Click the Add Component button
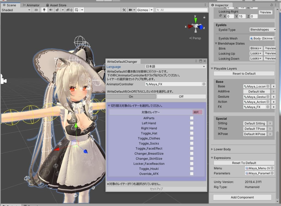This screenshot has width=281, height=206. point(242,197)
